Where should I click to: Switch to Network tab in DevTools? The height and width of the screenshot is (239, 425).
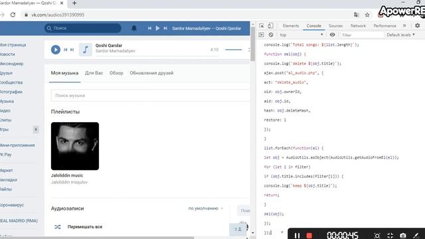pos(358,26)
